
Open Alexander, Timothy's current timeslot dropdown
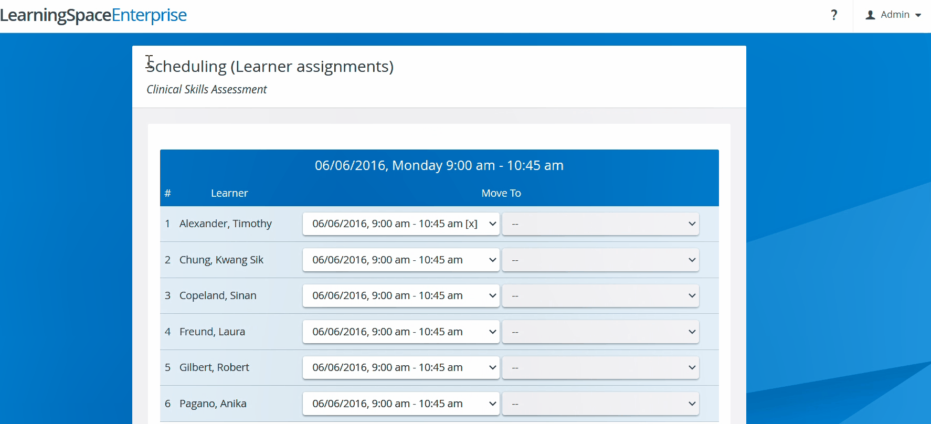401,224
